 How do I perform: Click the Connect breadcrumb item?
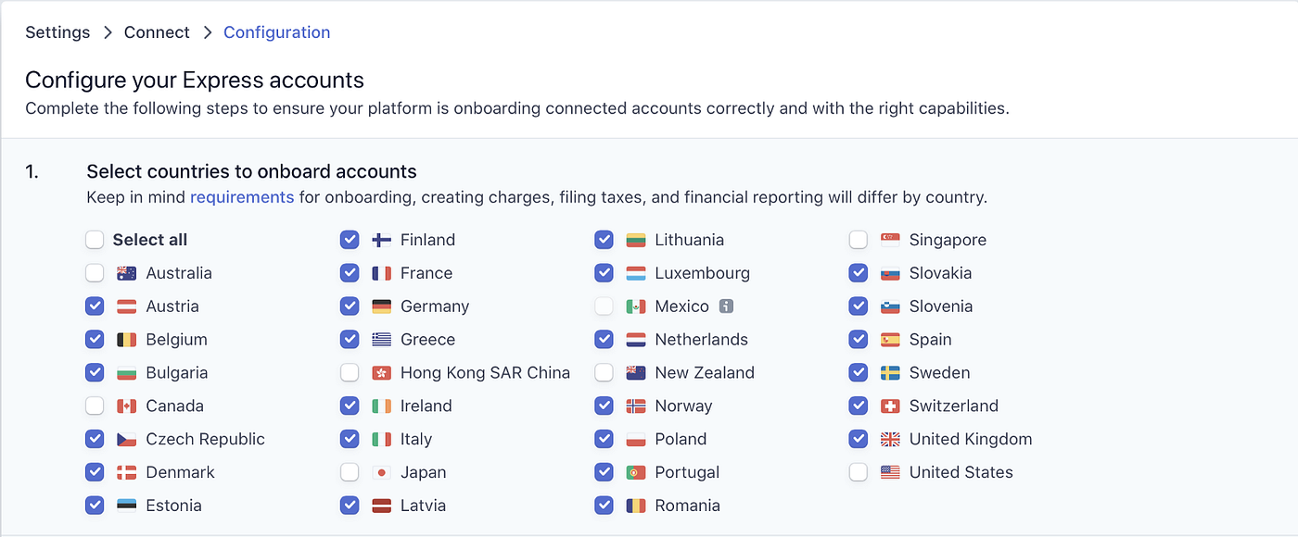(x=156, y=31)
